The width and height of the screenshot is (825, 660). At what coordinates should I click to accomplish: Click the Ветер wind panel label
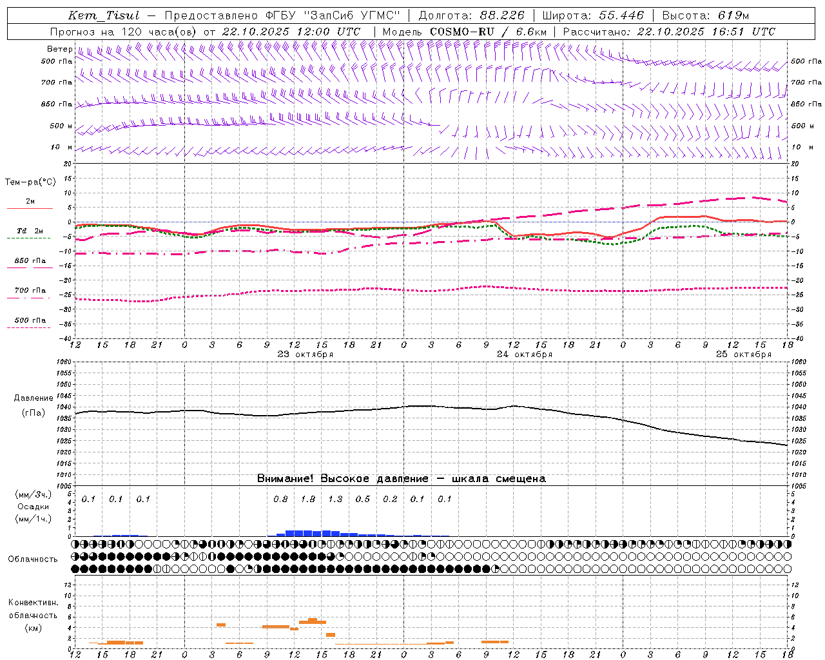point(59,49)
